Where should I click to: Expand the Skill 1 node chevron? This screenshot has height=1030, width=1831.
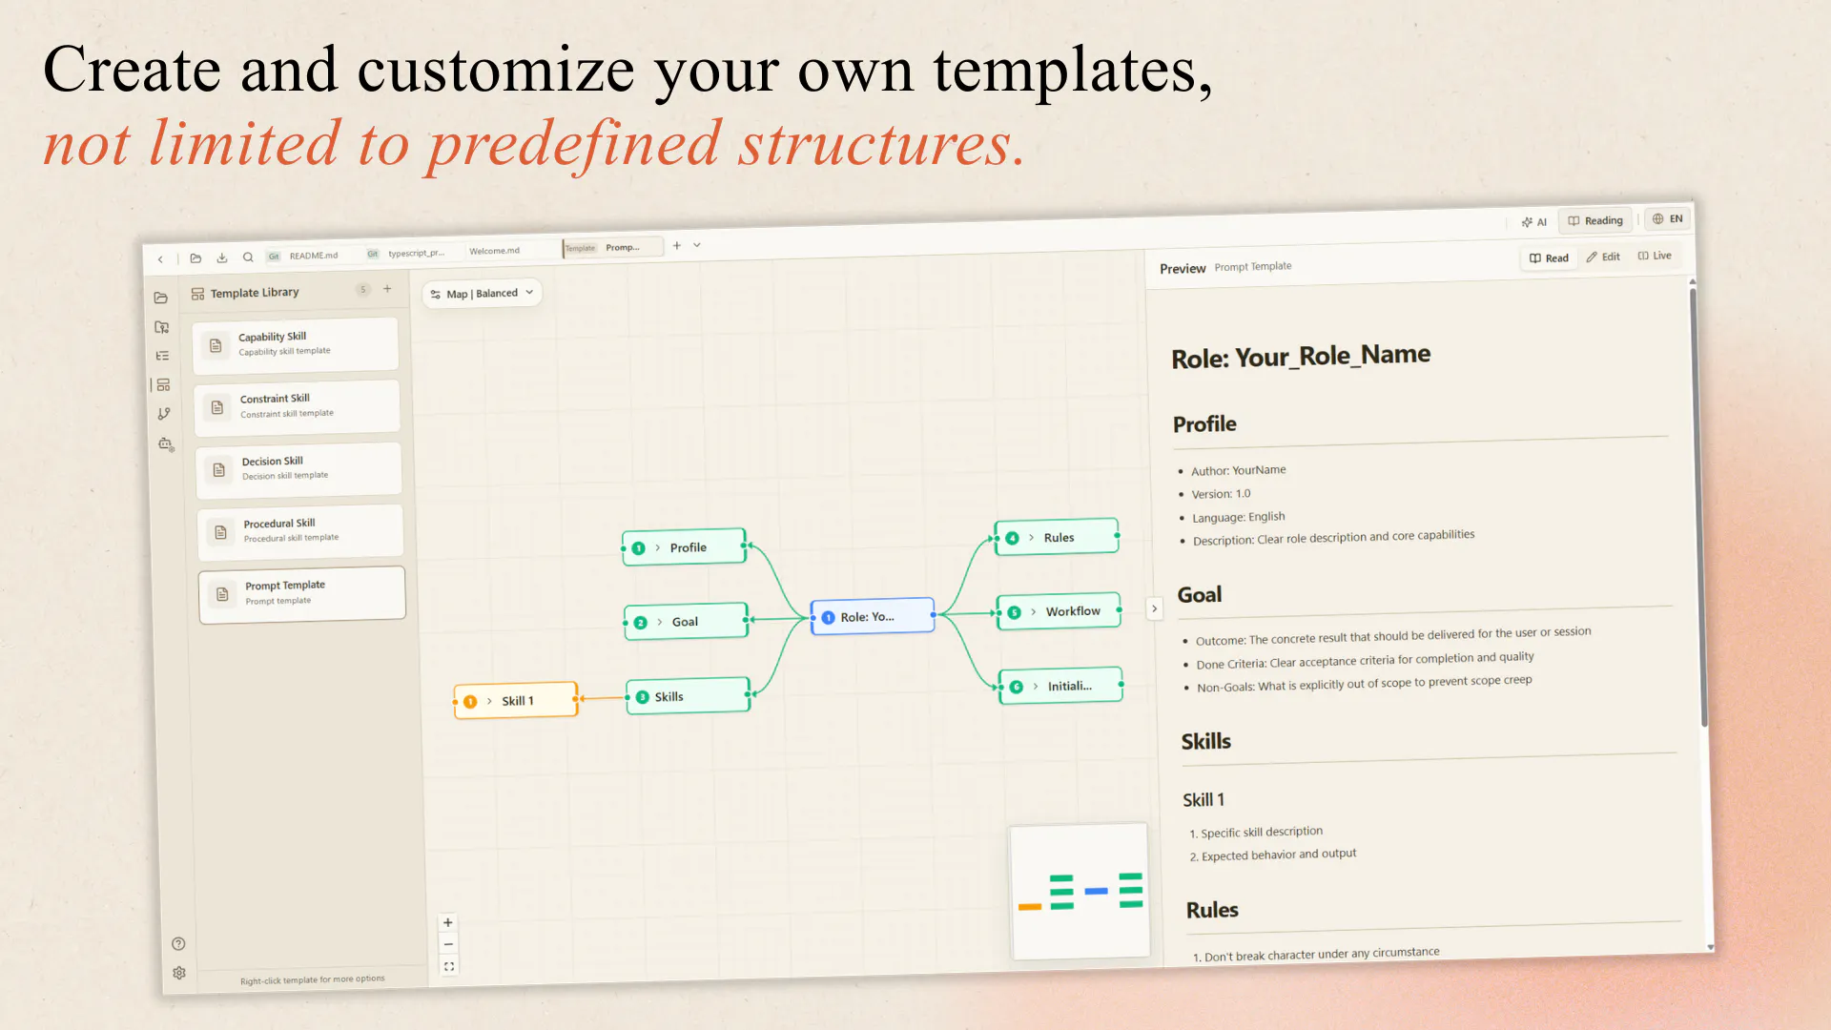(x=490, y=701)
